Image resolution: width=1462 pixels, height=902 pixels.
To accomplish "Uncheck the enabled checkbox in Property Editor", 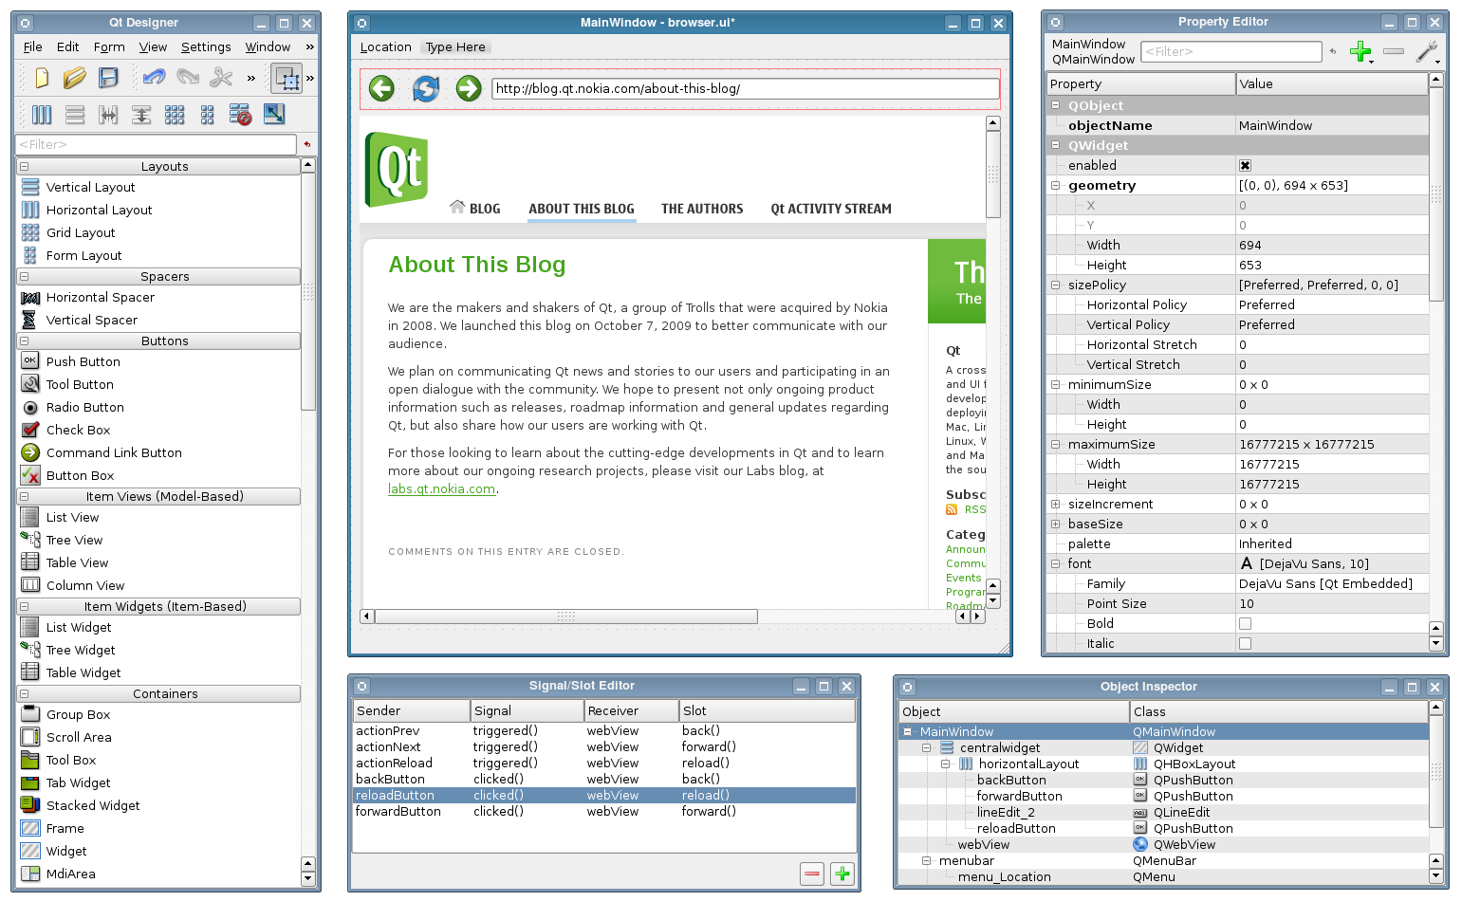I will pos(1244,164).
